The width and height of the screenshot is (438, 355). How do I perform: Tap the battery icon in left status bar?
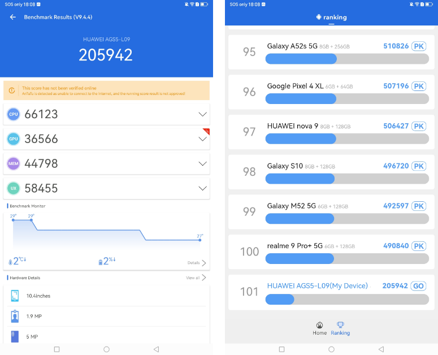point(204,4)
